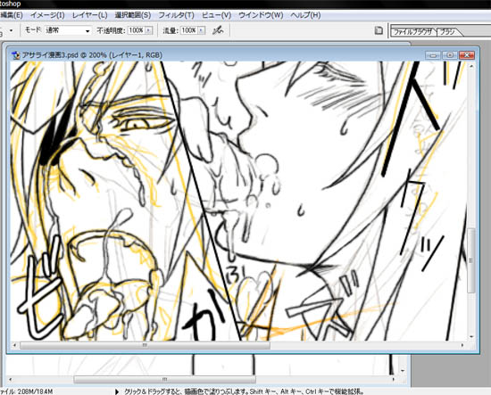Click the 流量 100% value field

(189, 30)
